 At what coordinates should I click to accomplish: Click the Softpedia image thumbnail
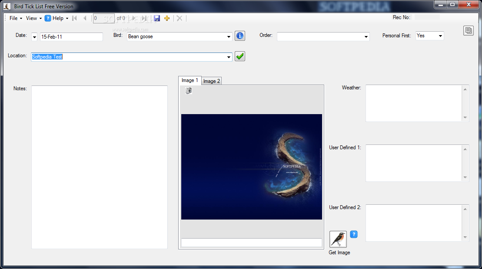tap(252, 167)
